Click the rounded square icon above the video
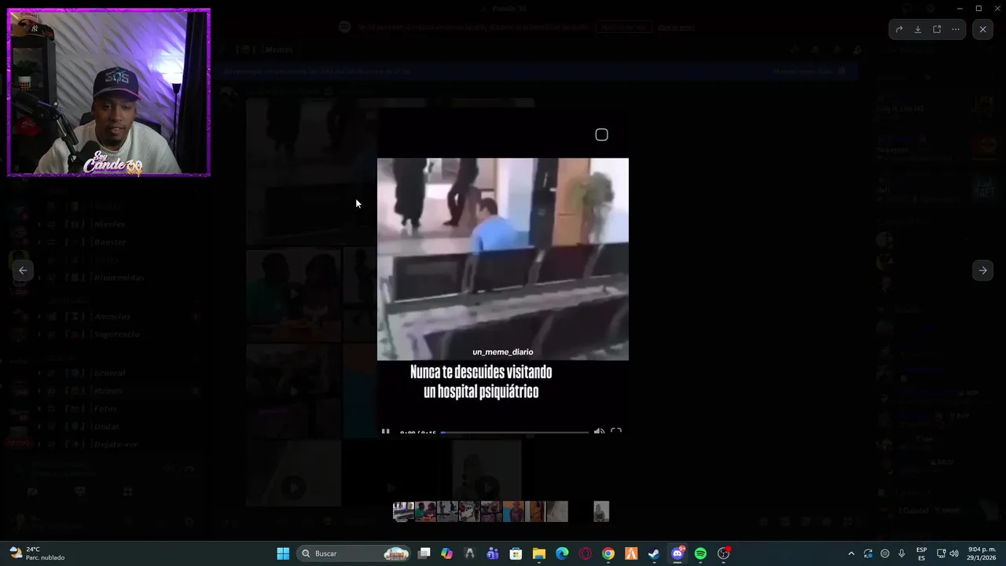Screen dimensions: 1006x566 (601, 135)
